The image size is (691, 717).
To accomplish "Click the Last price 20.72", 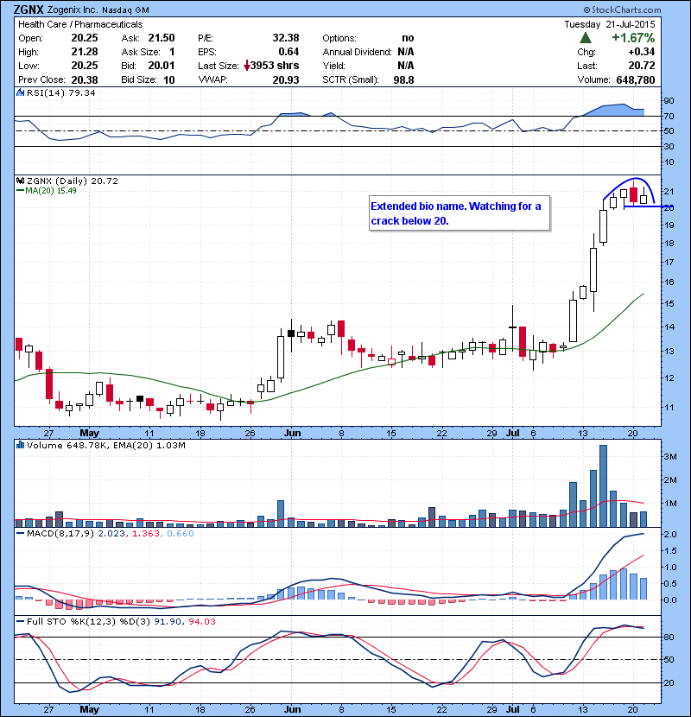I will click(642, 66).
